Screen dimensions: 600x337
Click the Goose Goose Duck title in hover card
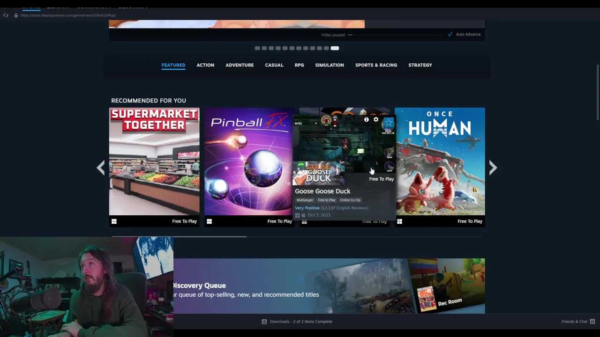[322, 191]
